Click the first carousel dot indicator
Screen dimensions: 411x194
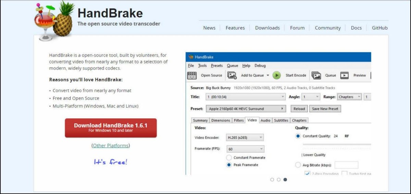[272, 179]
